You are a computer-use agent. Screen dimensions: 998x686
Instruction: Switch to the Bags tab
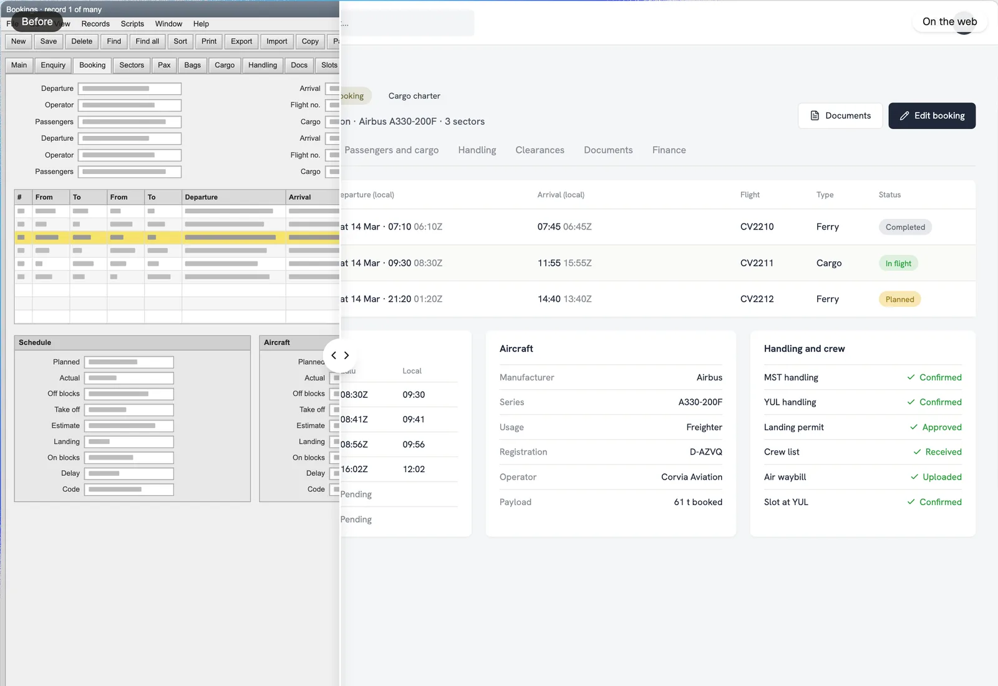coord(193,65)
